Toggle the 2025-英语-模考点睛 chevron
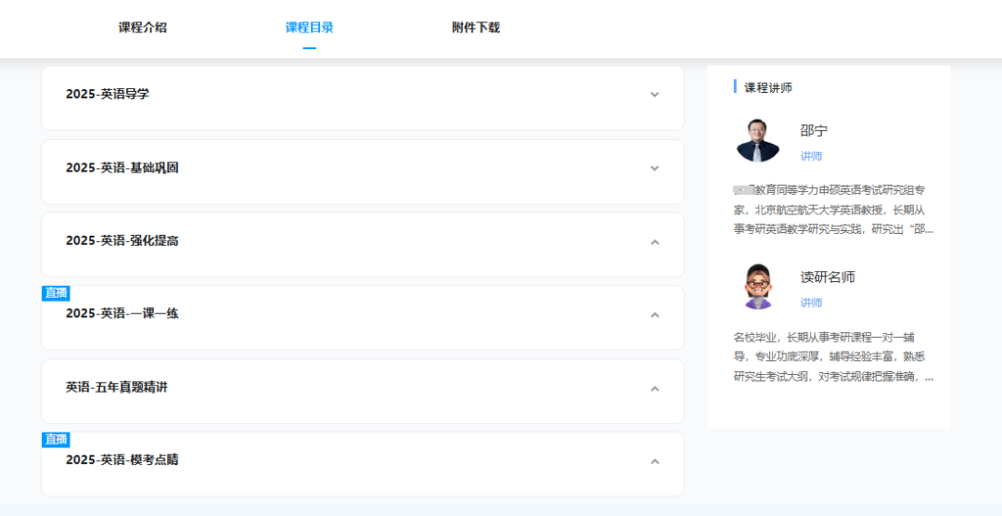This screenshot has width=1002, height=516. pyautogui.click(x=654, y=461)
